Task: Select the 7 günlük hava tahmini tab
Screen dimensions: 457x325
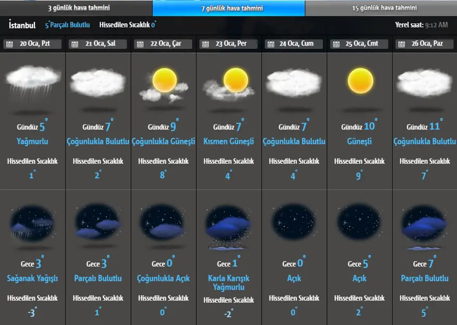Action: tap(228, 8)
